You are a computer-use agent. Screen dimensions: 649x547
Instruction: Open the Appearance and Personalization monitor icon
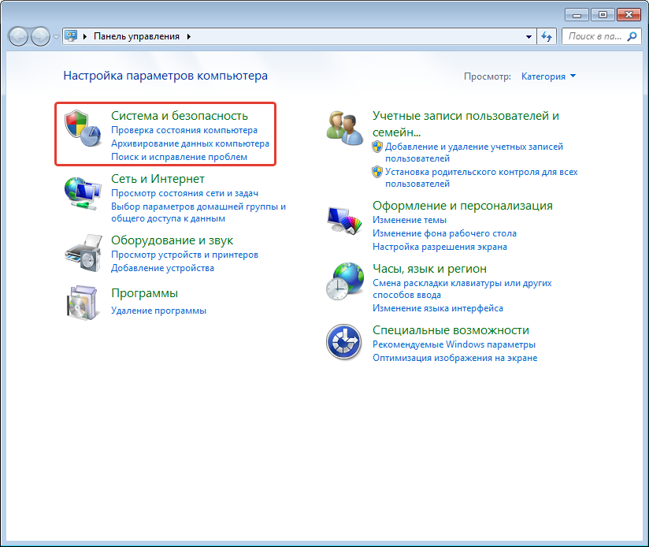coord(344,220)
